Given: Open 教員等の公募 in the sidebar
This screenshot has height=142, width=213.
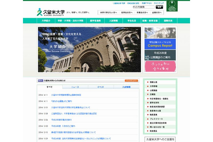Looking at the screenshot, I should point(155,111).
